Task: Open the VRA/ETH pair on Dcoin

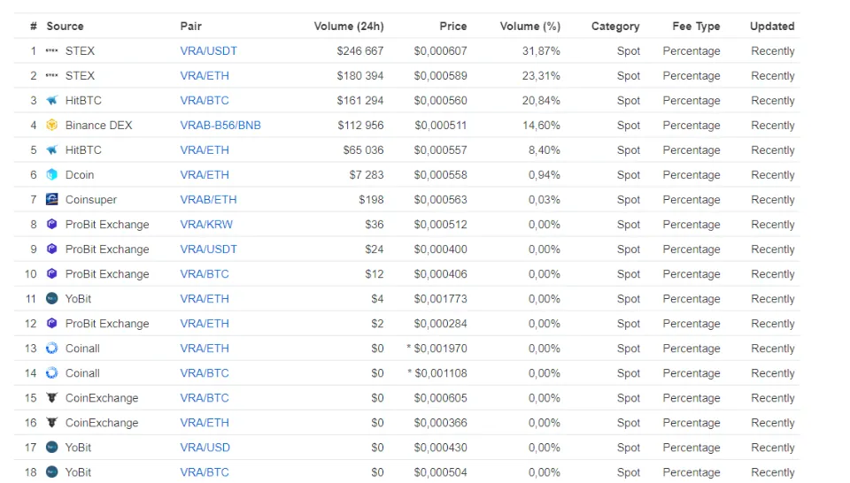Action: (x=205, y=175)
